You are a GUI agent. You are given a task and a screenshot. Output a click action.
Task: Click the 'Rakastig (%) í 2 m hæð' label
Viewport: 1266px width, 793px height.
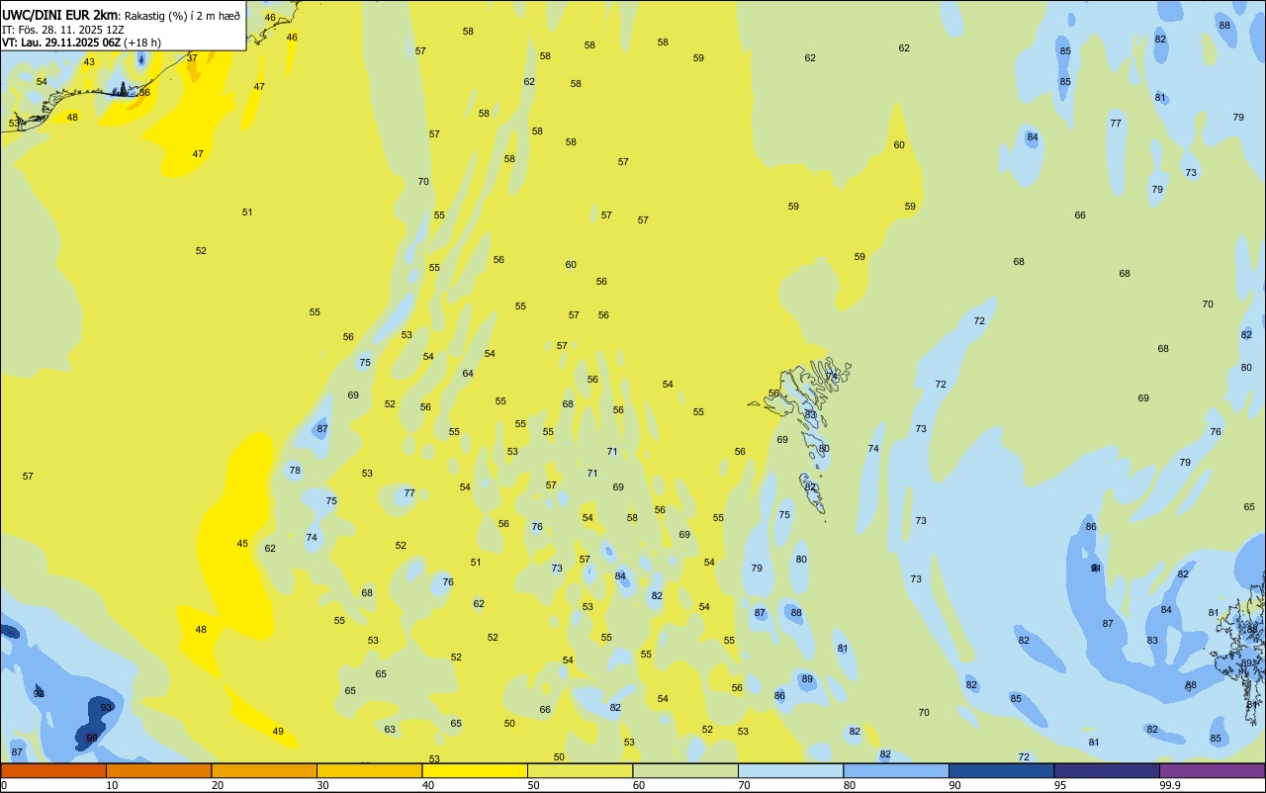182,16
